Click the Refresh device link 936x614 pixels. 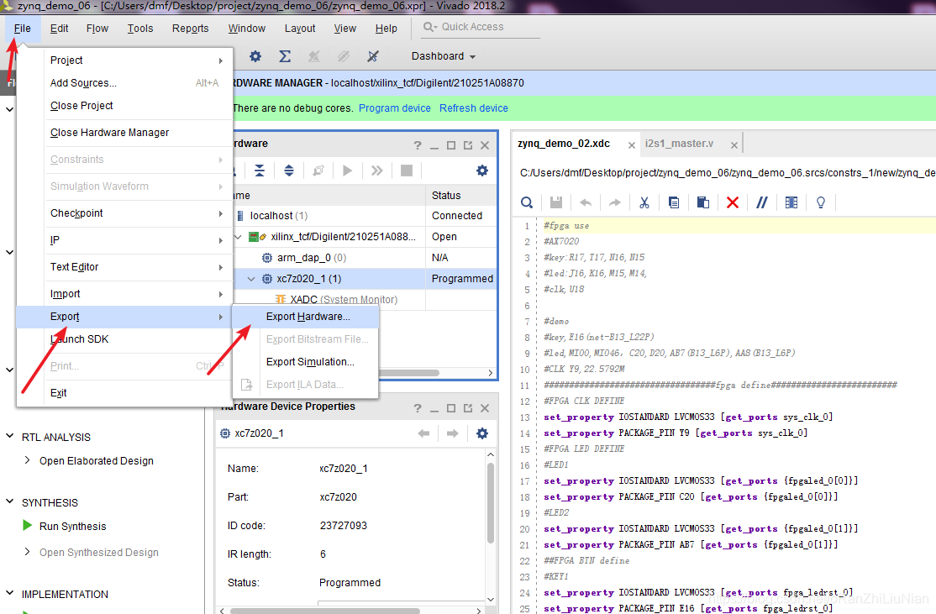pos(474,108)
